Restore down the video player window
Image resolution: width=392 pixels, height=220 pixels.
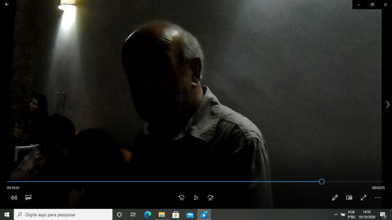372,5
